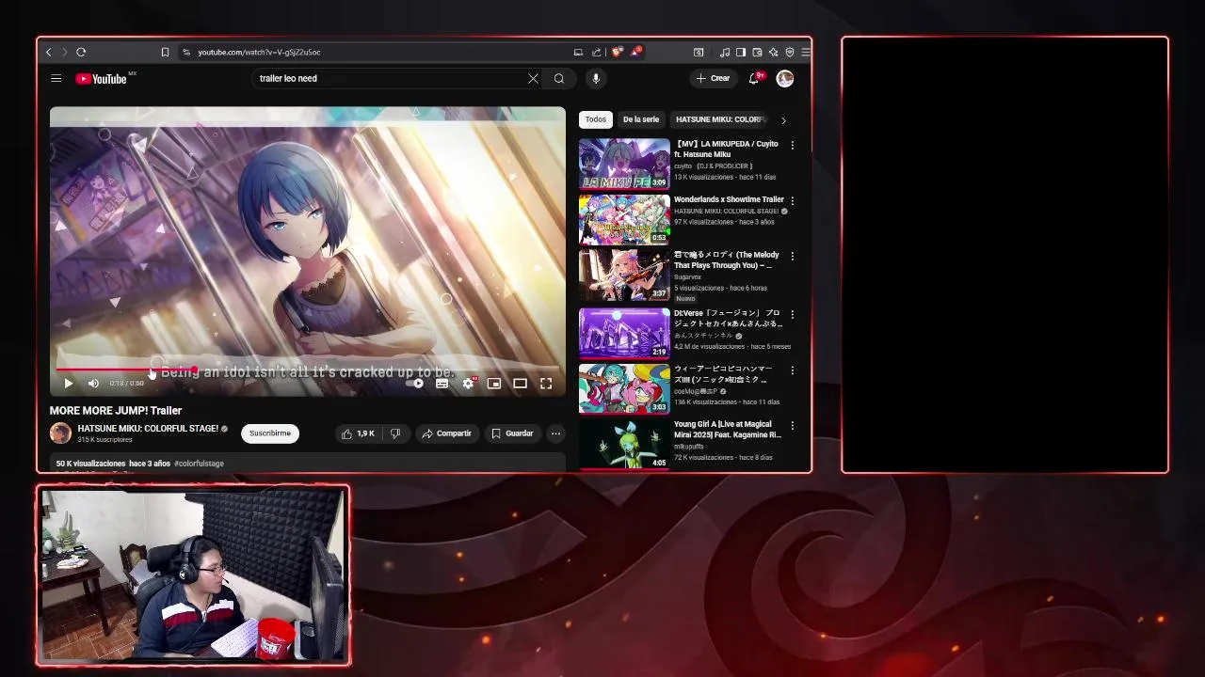
Task: Reload the YouTube page
Action: [x=81, y=53]
